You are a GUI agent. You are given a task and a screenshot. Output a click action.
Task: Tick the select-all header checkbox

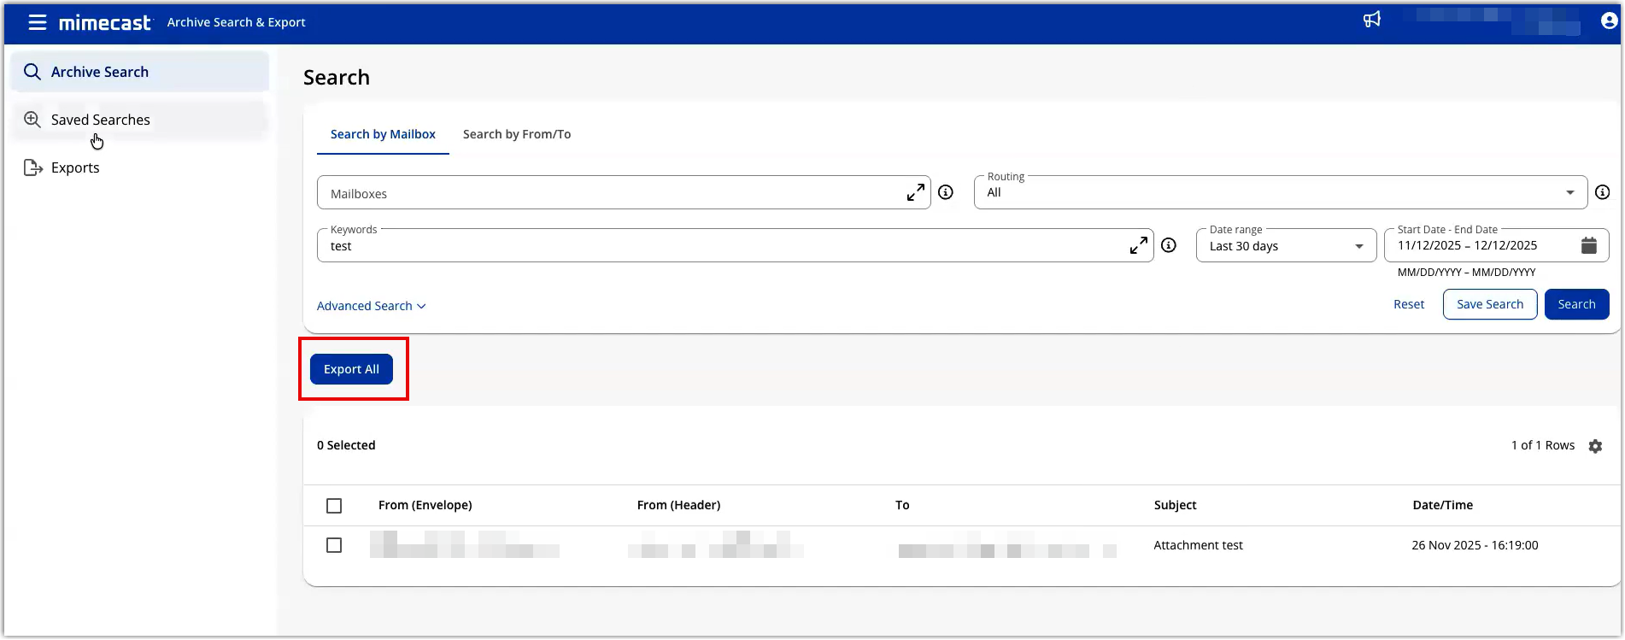tap(334, 506)
